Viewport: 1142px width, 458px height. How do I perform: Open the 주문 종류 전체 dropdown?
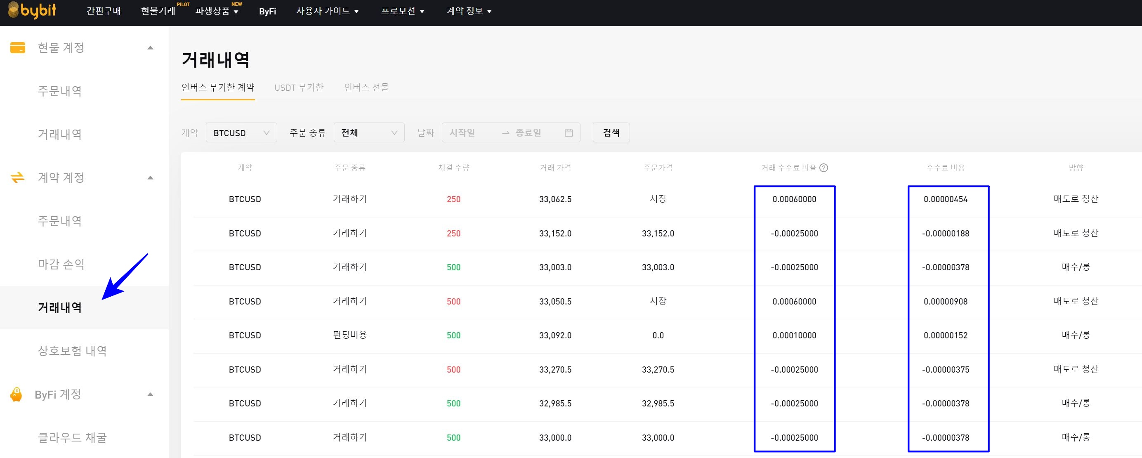tap(369, 132)
